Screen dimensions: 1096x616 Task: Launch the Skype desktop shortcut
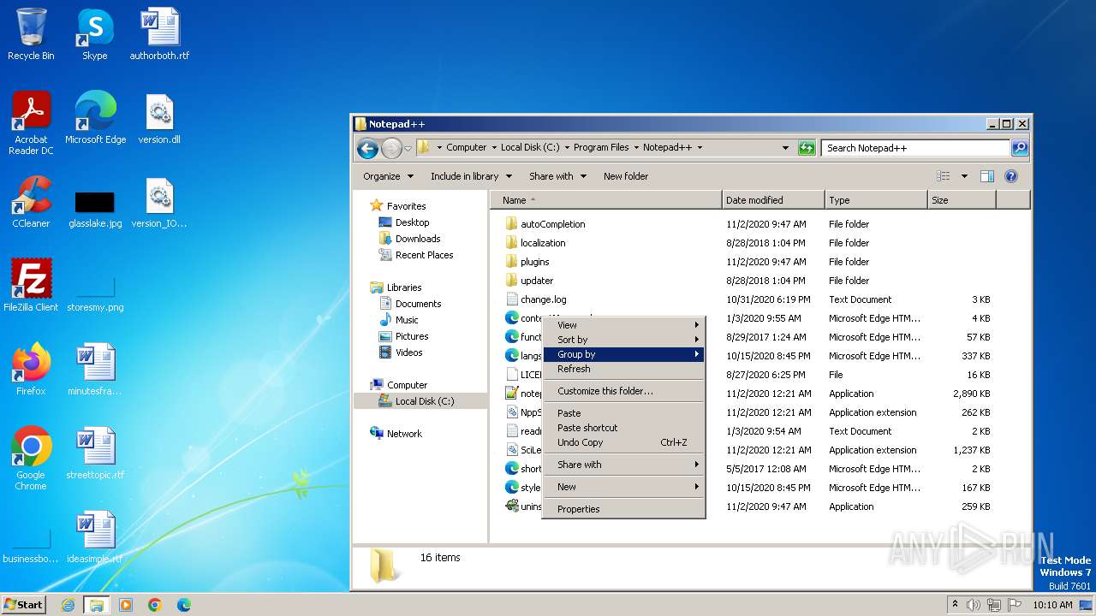(95, 34)
